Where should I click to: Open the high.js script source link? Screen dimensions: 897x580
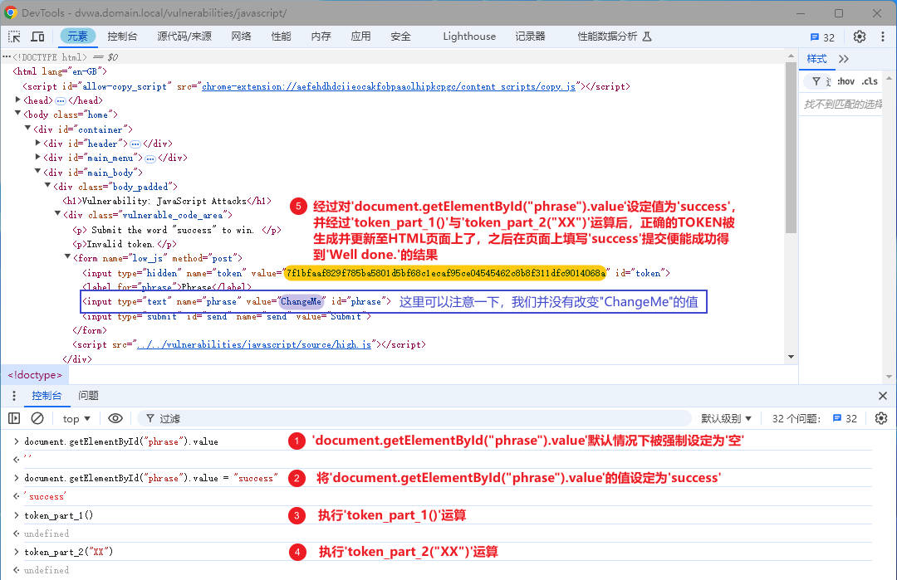pos(255,344)
